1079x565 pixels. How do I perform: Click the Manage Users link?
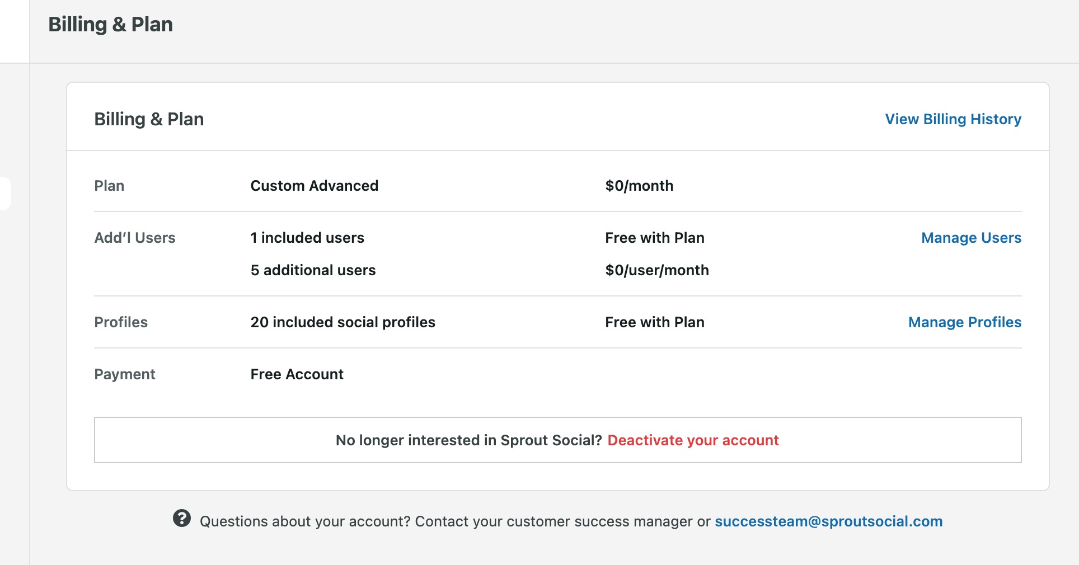(x=971, y=238)
